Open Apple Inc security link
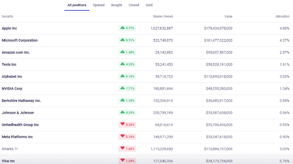 click(9, 28)
